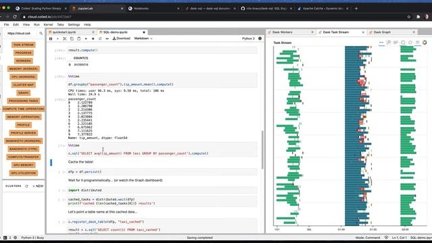Viewport: 432px width, 243px height.
Task: Select the Bokeh pan tool in Task Stream
Action: pos(381,43)
